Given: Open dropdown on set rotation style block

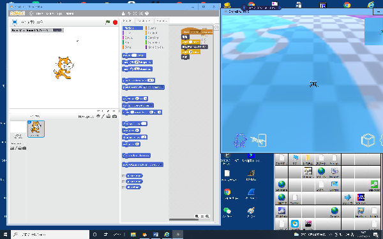Looking at the screenshot, I should [160, 164].
